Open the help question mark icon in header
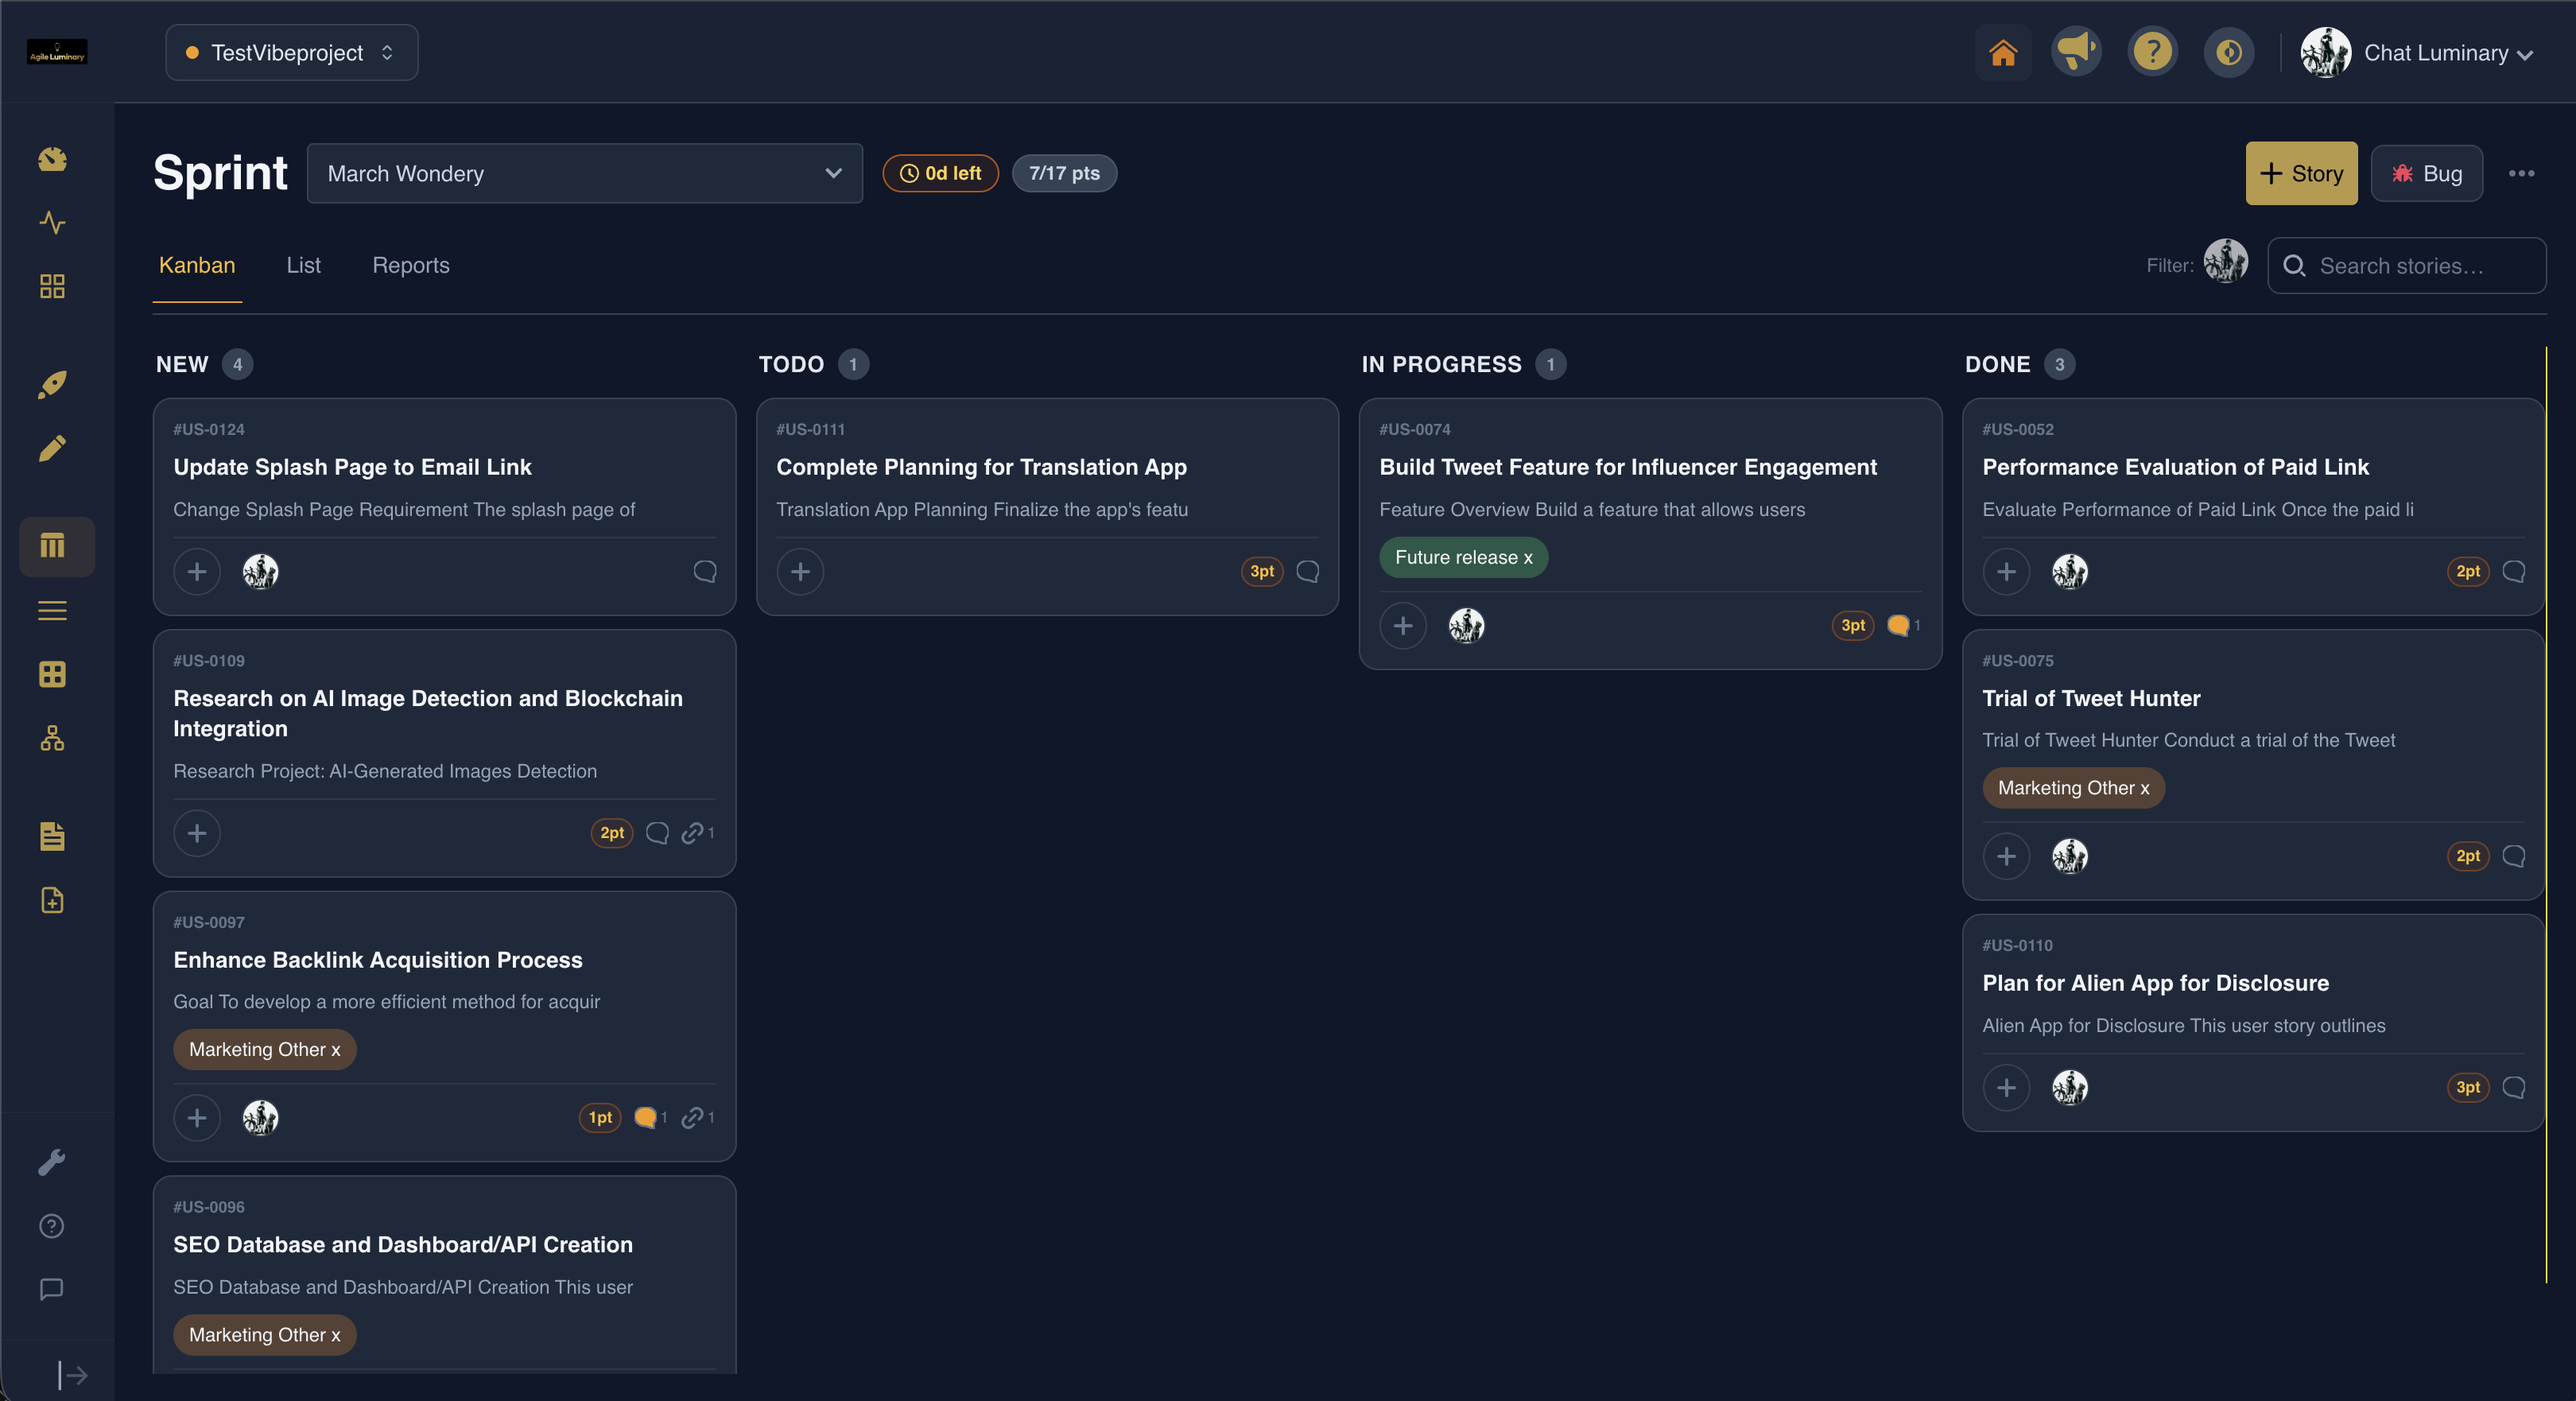2576x1401 pixels. click(x=2152, y=53)
